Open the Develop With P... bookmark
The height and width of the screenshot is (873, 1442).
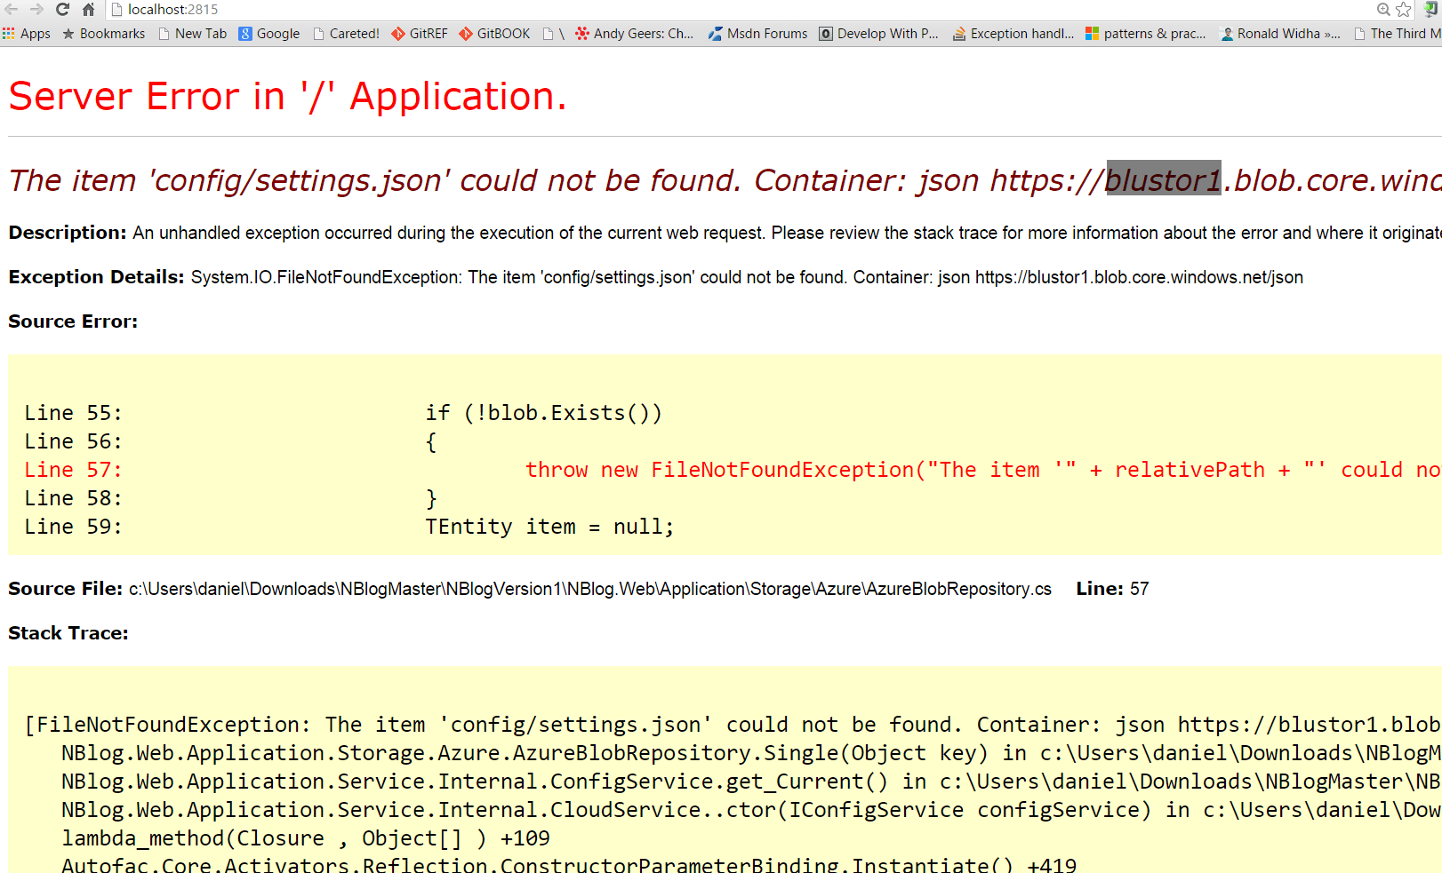[x=879, y=34]
